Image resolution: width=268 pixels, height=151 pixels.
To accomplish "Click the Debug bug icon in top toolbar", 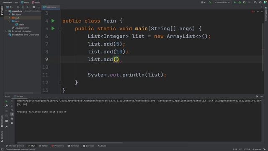I will click(x=240, y=3).
